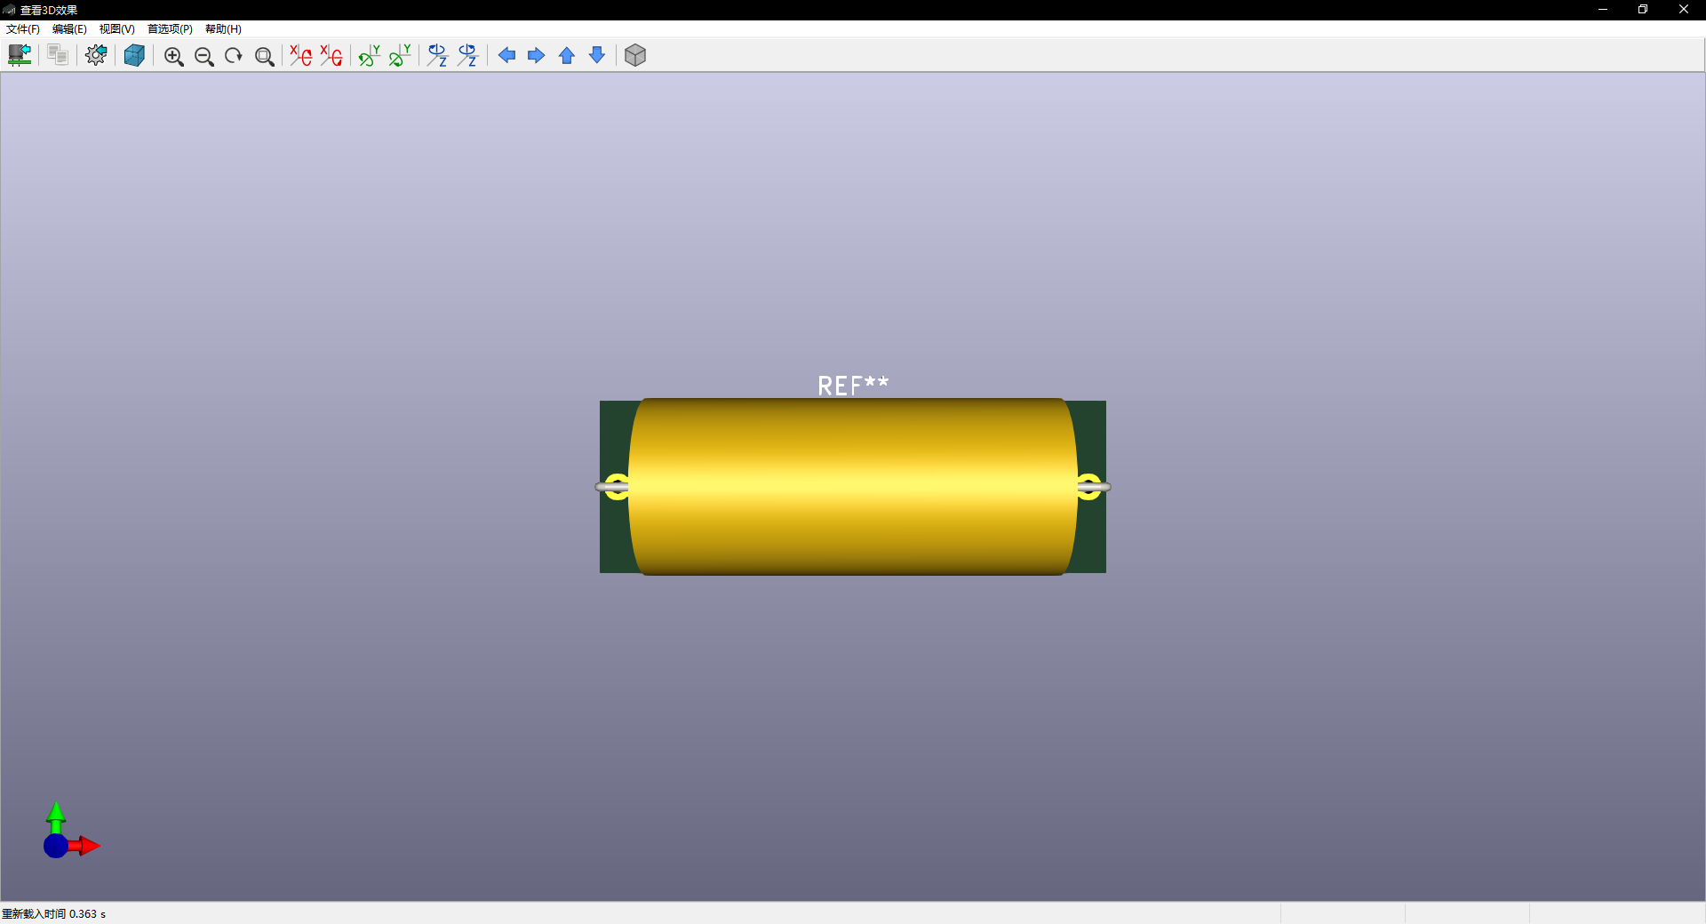The height and width of the screenshot is (924, 1706).
Task: Click the yellow capacitor 3D model
Action: 853,487
